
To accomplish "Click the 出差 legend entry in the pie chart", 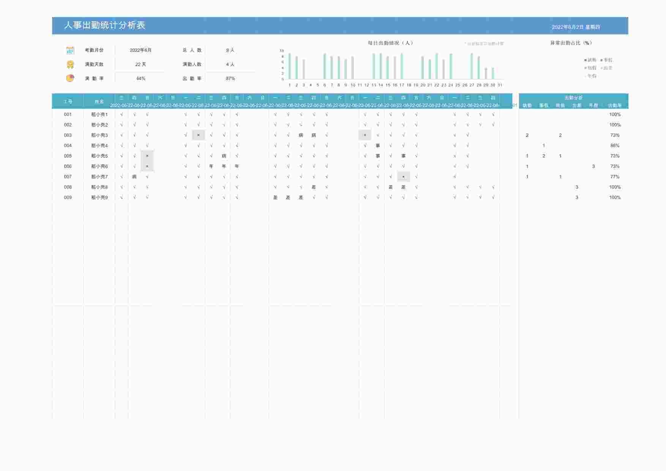I will click(606, 68).
